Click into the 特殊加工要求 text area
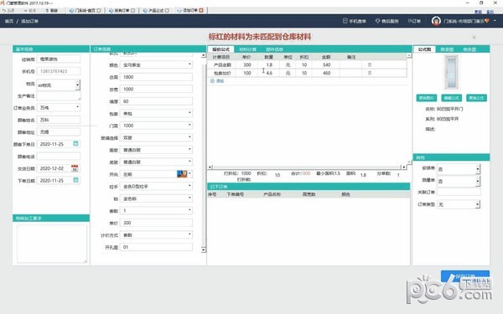Screen dimensions: 503x314 [52, 244]
